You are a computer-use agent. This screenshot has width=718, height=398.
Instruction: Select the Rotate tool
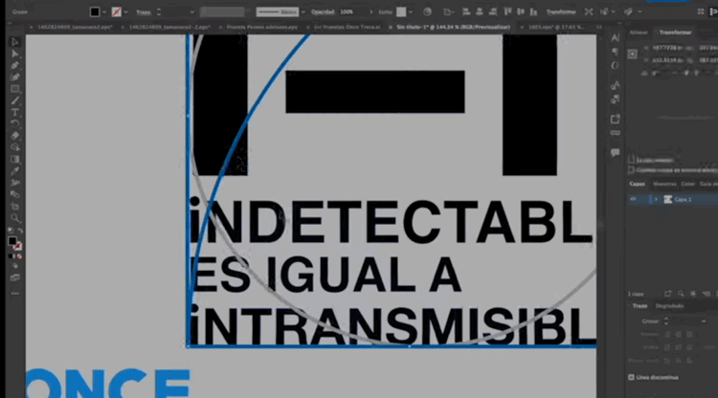pyautogui.click(x=14, y=124)
